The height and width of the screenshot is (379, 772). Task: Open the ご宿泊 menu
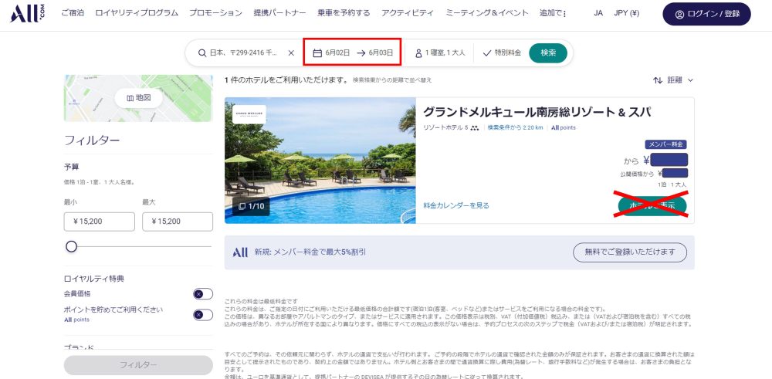tap(73, 13)
